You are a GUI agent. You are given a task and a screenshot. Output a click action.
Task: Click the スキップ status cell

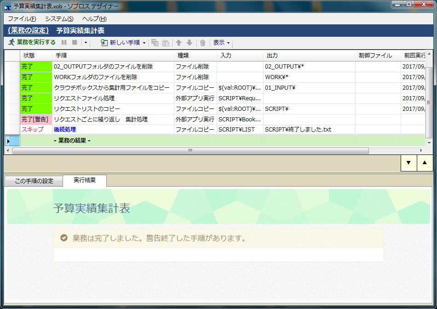point(36,130)
